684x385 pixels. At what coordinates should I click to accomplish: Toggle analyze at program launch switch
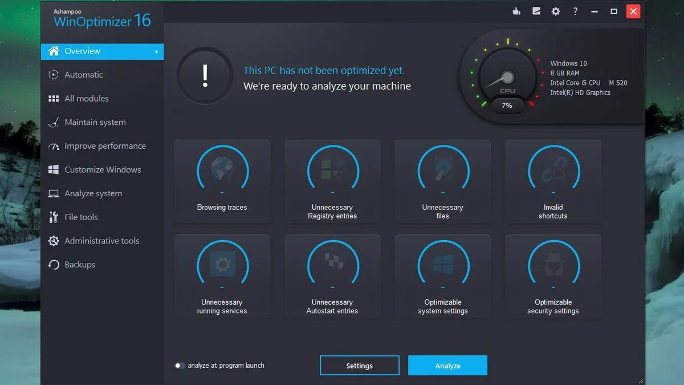coord(180,366)
